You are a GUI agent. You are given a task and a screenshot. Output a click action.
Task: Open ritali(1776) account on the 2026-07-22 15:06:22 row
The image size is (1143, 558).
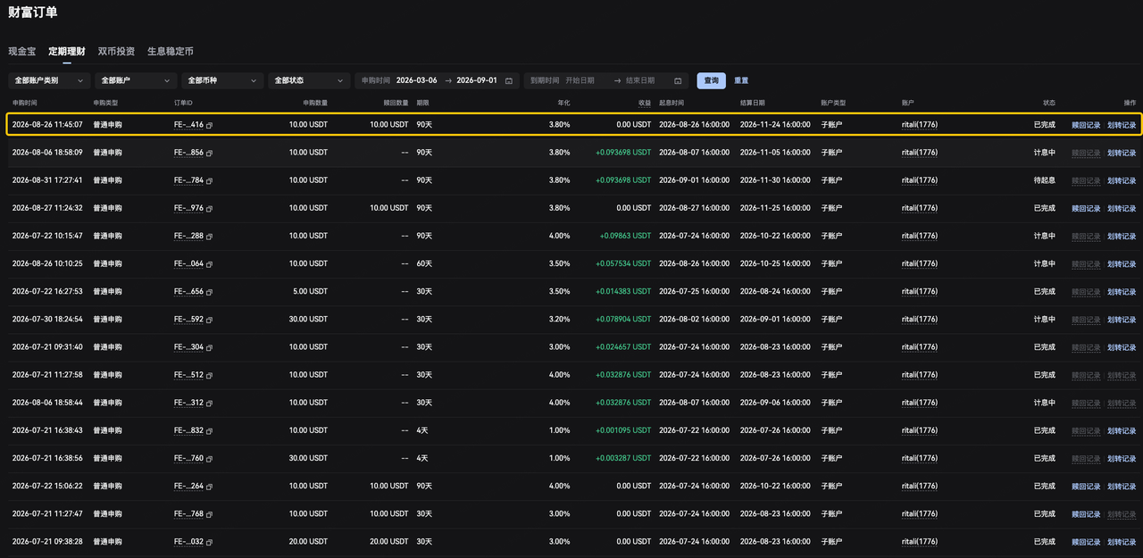[x=920, y=487]
